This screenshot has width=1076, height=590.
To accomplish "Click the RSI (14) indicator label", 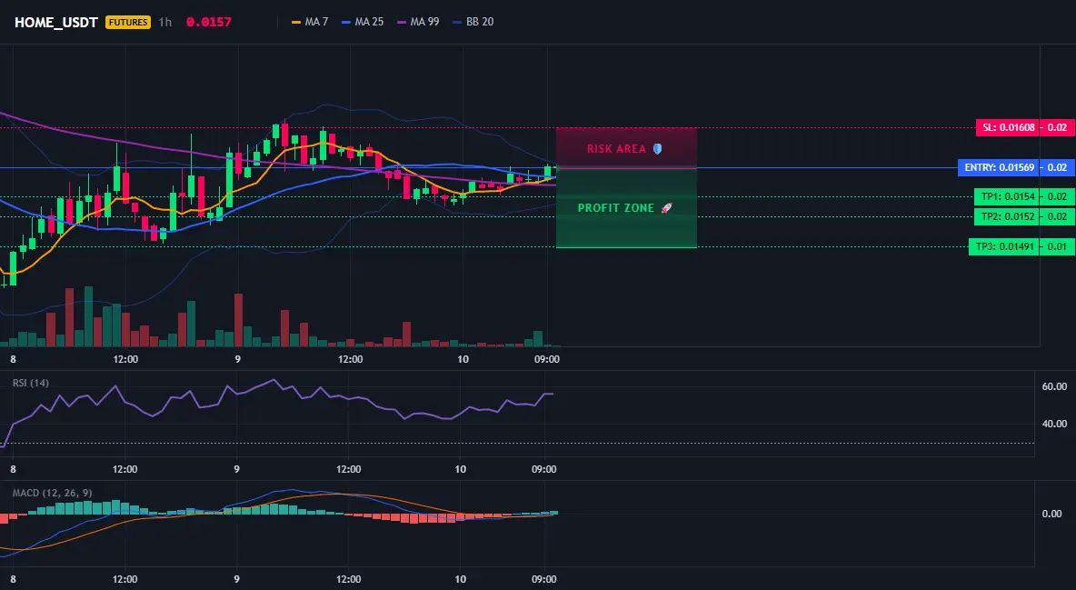I will tap(31, 383).
